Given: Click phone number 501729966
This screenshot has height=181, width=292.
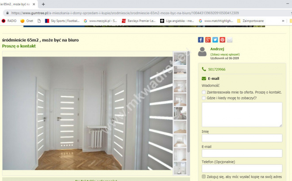Looking at the screenshot, I should pos(217,69).
